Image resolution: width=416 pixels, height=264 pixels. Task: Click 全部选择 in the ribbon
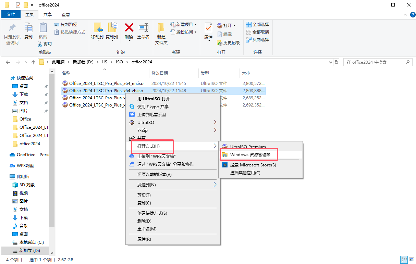pos(258,25)
